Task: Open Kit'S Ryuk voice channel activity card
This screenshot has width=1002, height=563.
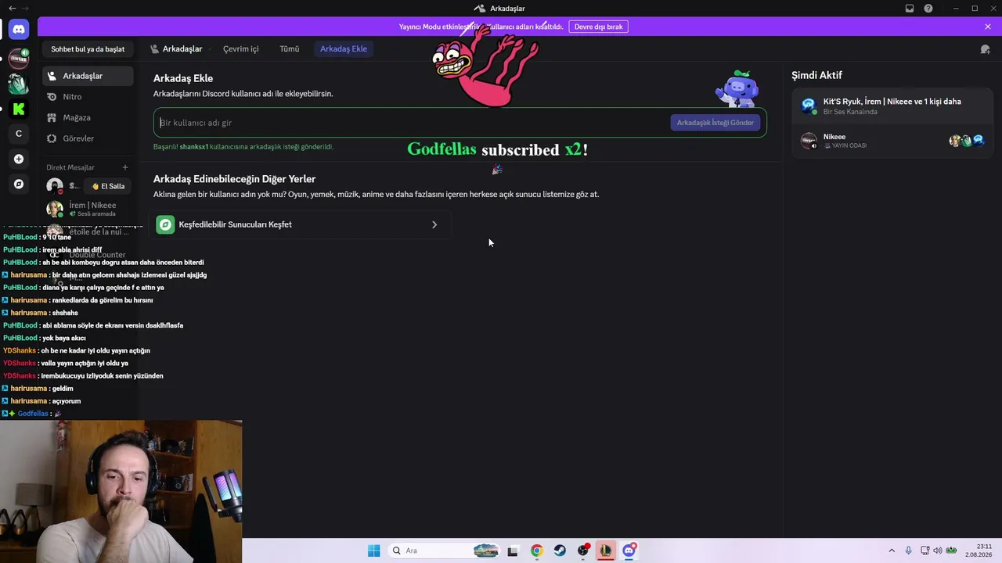Action: click(892, 106)
